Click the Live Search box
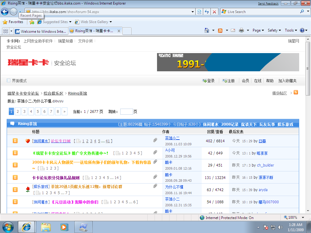 [261, 12]
